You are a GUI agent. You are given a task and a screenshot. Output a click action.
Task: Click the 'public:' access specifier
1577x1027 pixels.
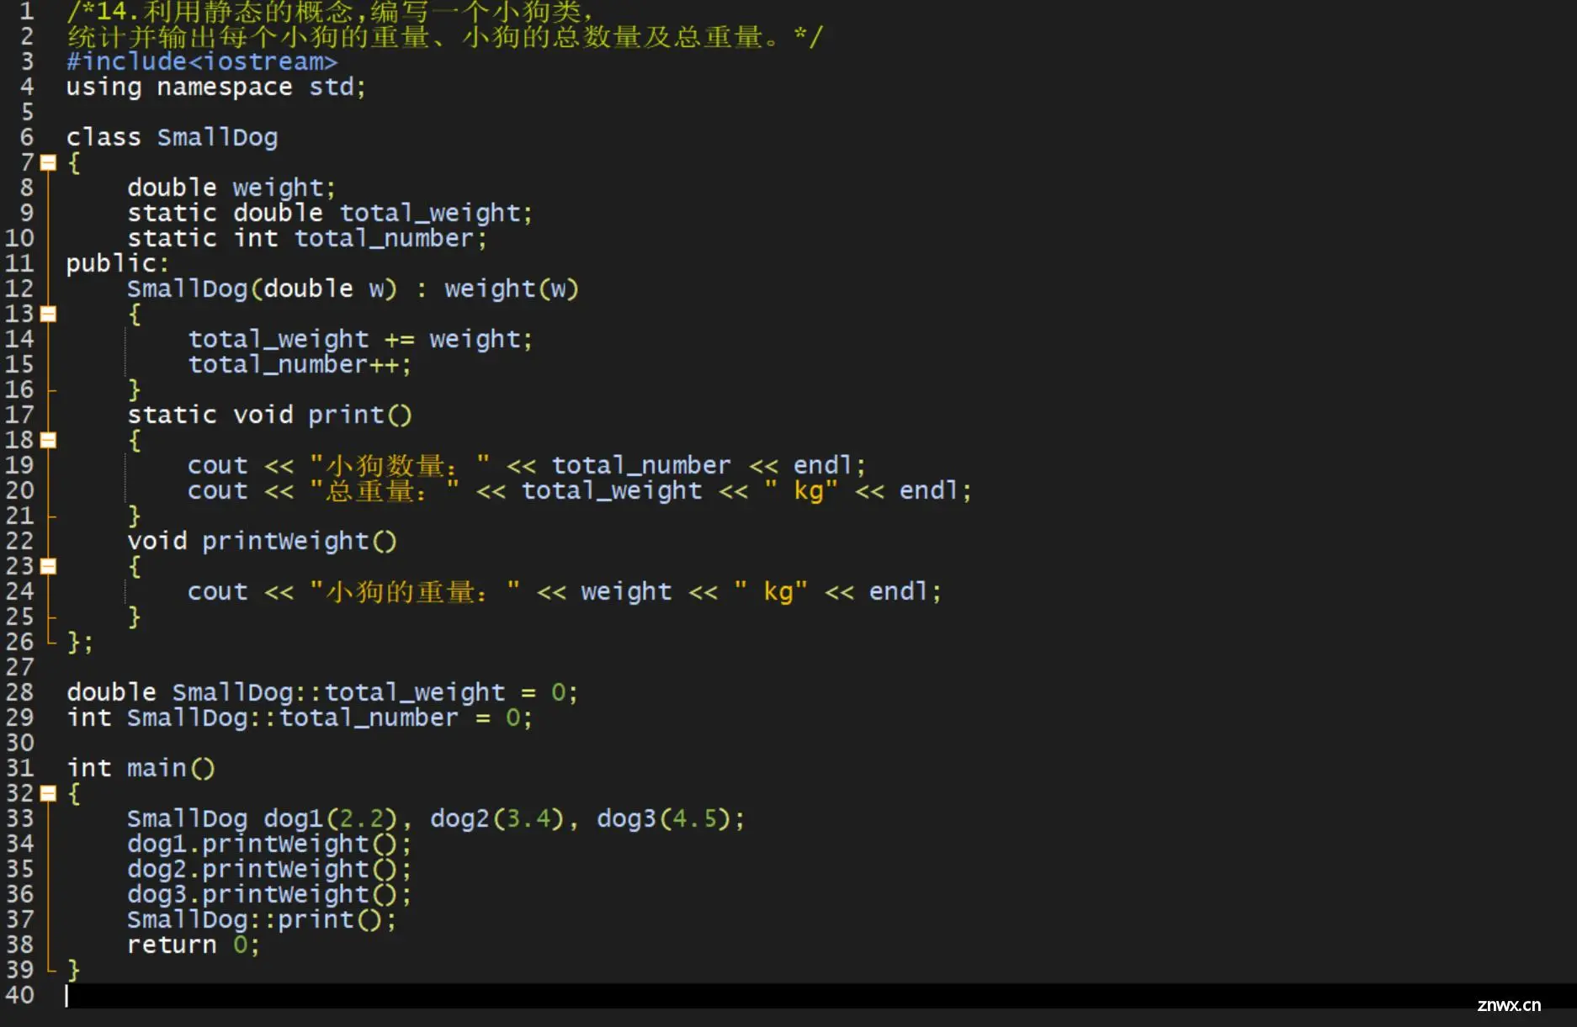pyautogui.click(x=118, y=263)
